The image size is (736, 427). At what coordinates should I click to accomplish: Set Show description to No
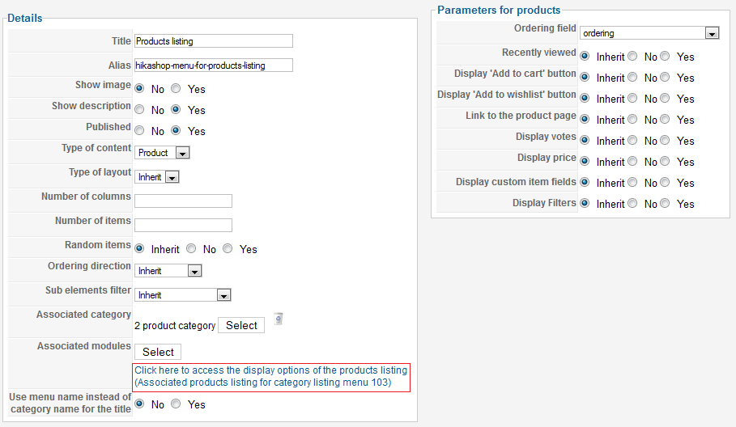click(139, 110)
